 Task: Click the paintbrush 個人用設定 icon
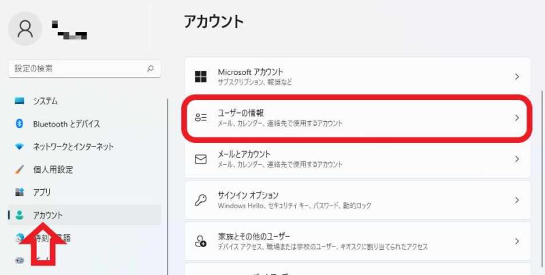pos(20,169)
